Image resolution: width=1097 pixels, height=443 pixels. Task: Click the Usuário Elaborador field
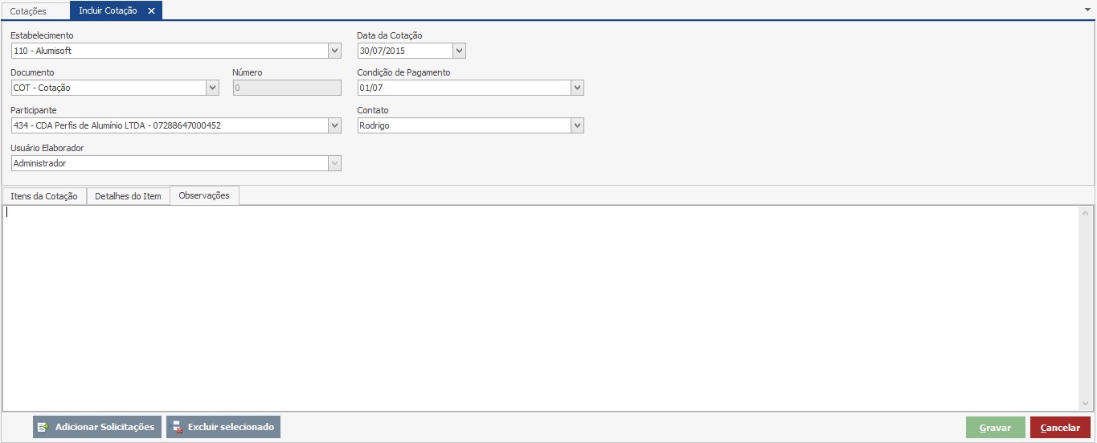170,163
